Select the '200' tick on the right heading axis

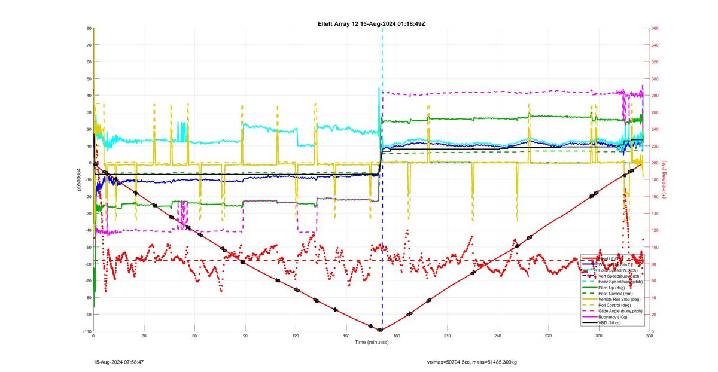point(655,163)
